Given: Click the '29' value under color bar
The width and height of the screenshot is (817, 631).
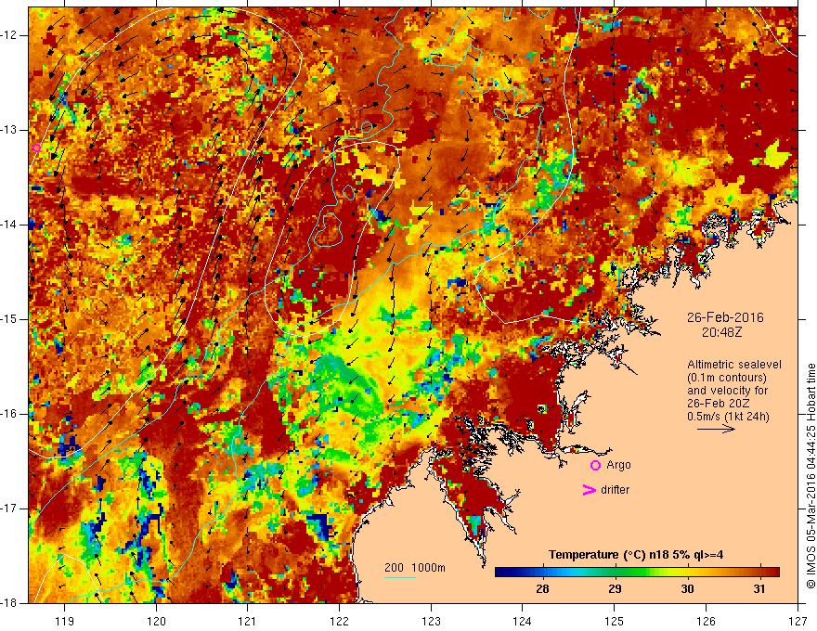Looking at the screenshot, I should 615,589.
